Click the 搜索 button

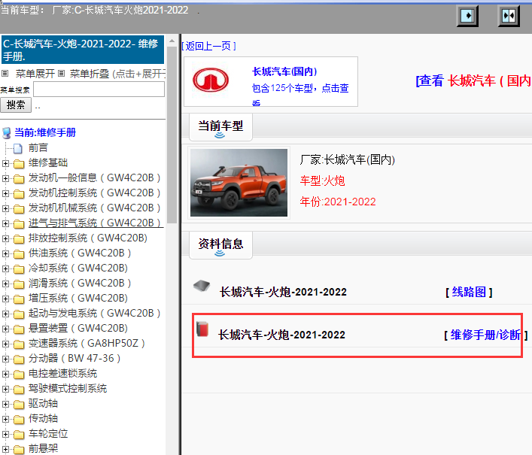pyautogui.click(x=16, y=105)
